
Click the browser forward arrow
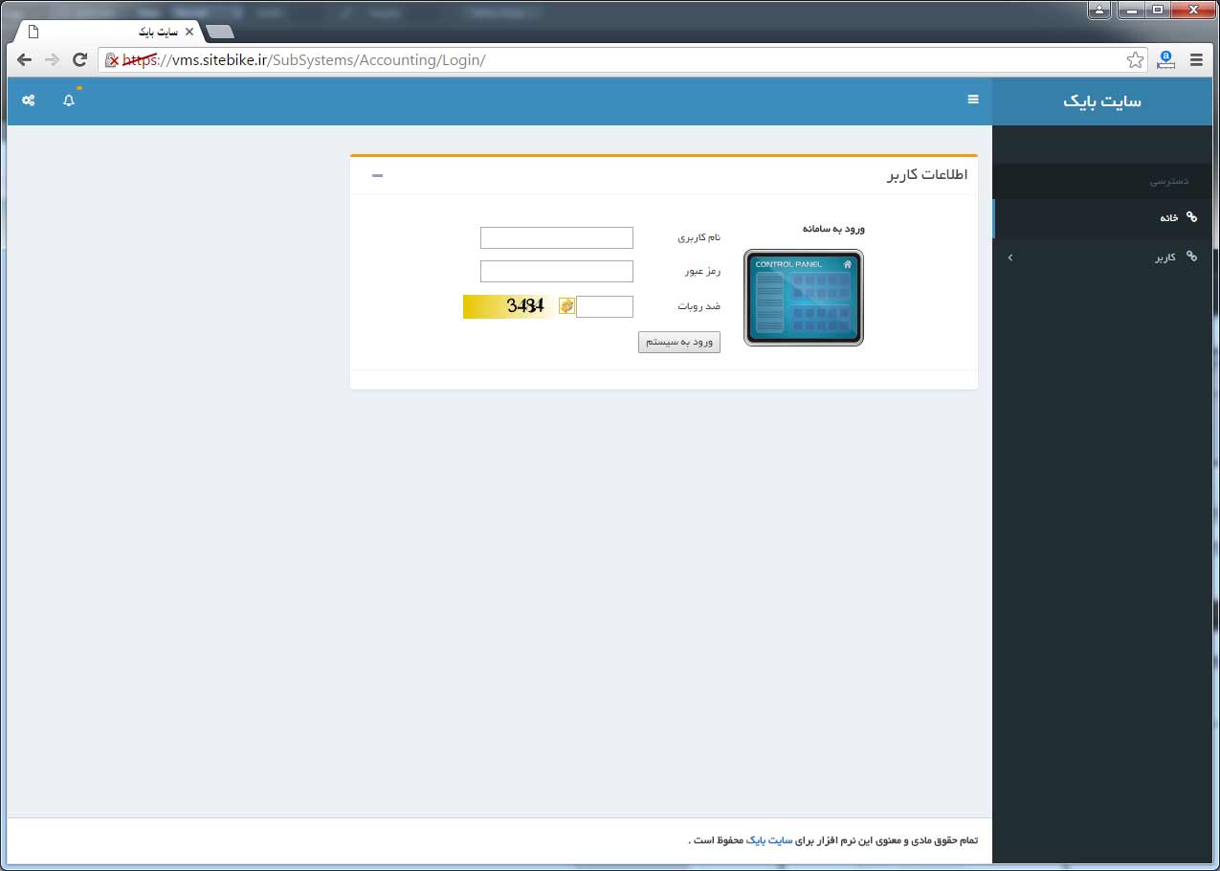tap(52, 59)
